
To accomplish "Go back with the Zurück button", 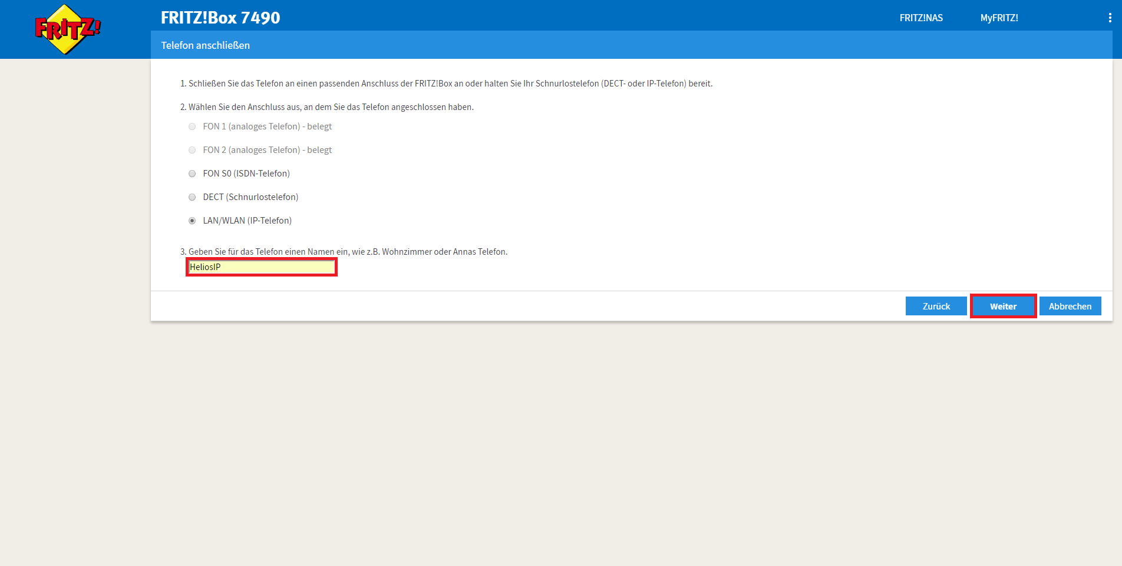I will 936,307.
